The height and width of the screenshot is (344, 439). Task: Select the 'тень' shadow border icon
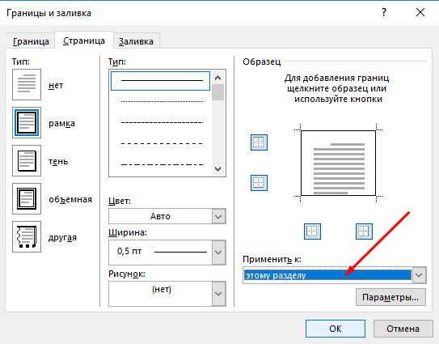pos(27,160)
